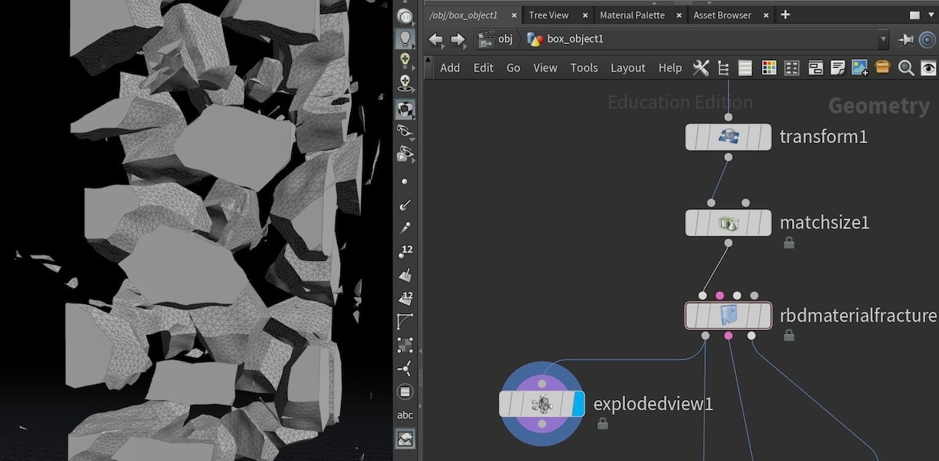Select the explodedview1 node icon
The width and height of the screenshot is (939, 461).
click(x=542, y=403)
